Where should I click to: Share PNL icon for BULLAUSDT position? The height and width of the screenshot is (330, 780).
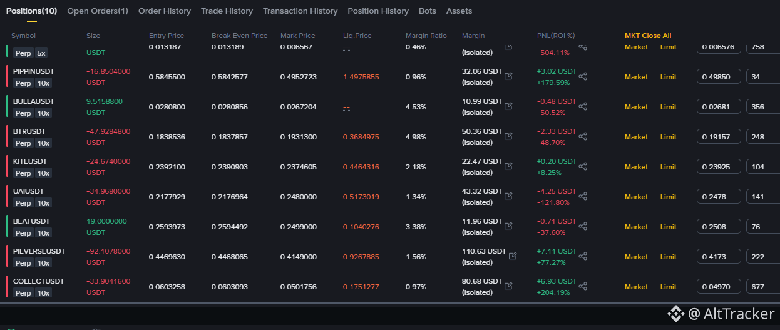tap(583, 107)
